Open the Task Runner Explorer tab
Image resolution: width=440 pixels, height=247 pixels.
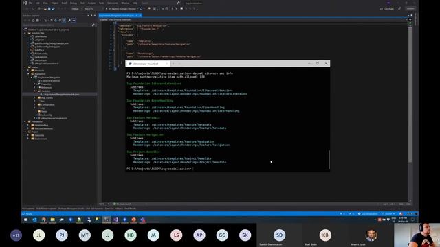[46, 209]
